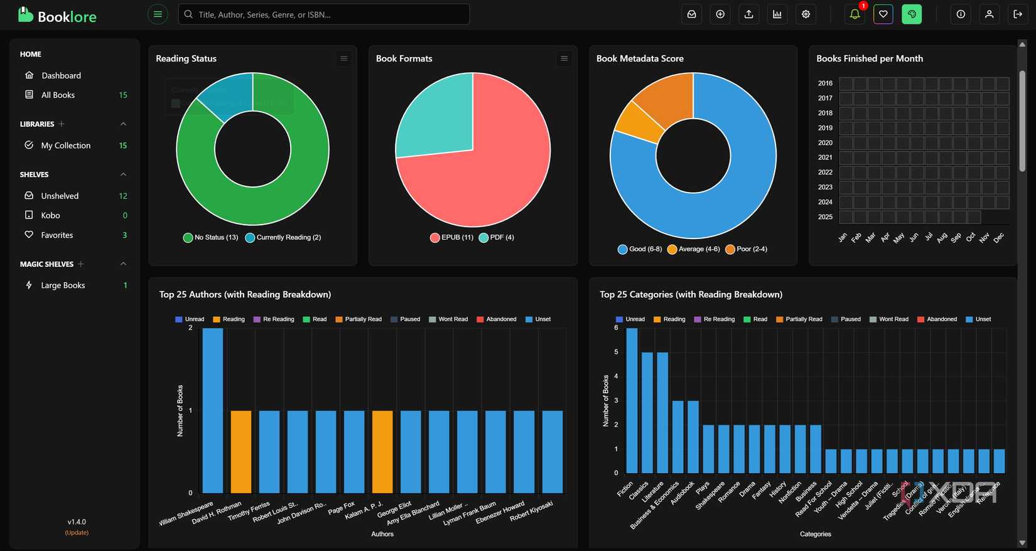Image resolution: width=1036 pixels, height=551 pixels.
Task: Collapse the Magic Shelves section chevron
Action: (123, 264)
